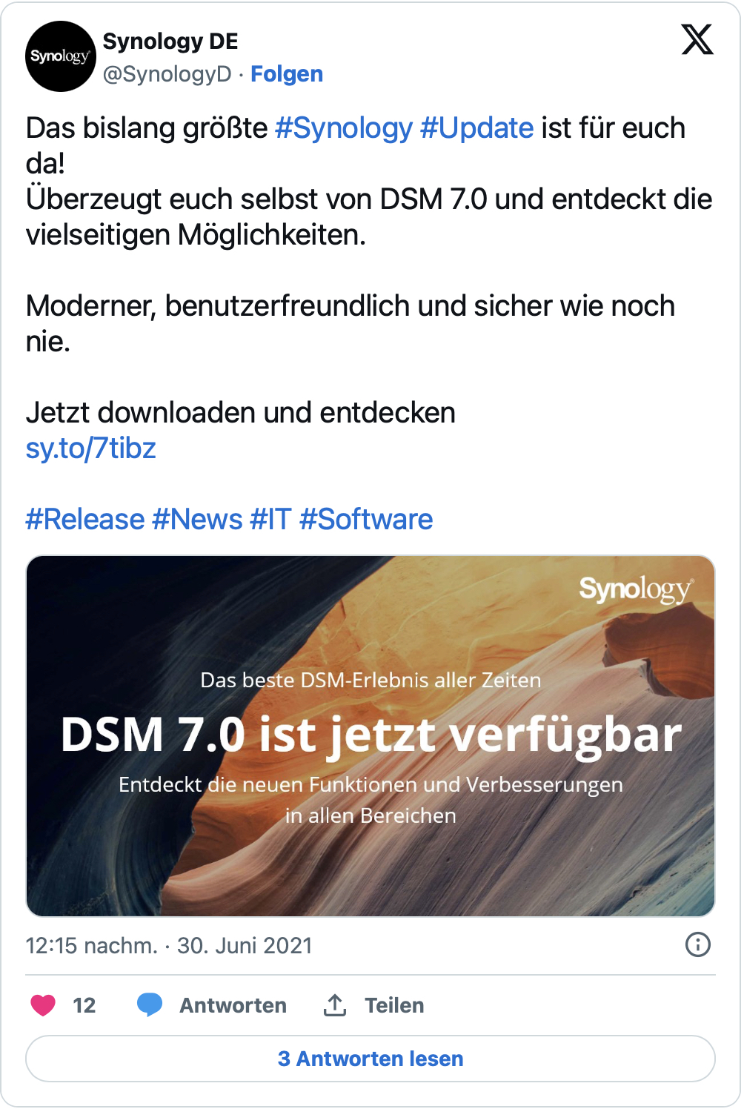Viewport: 744px width, 1109px height.
Task: Open the #Release hashtag
Action: [x=85, y=520]
